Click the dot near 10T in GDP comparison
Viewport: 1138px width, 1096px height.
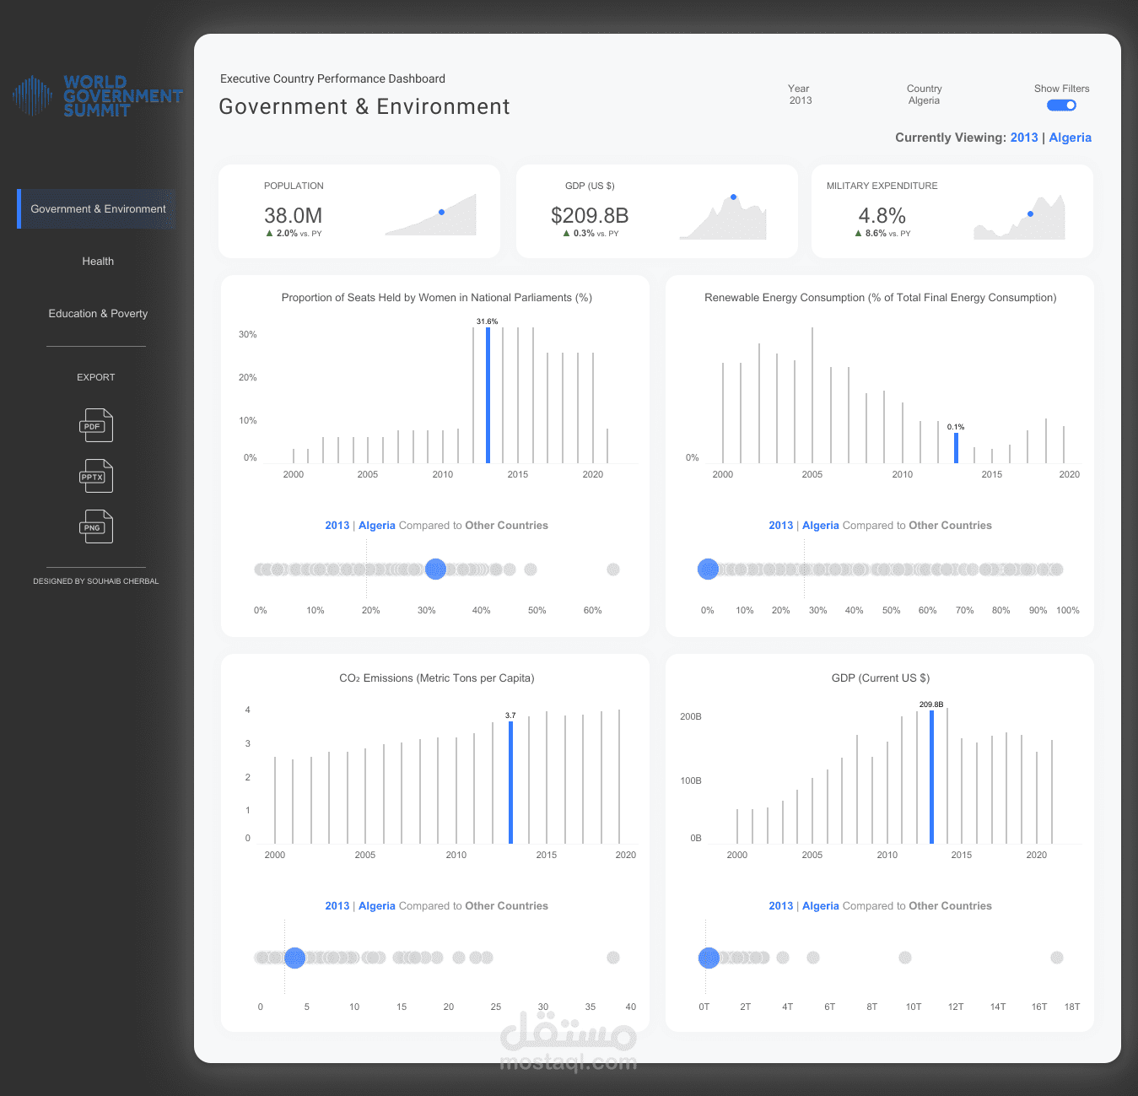[905, 958]
